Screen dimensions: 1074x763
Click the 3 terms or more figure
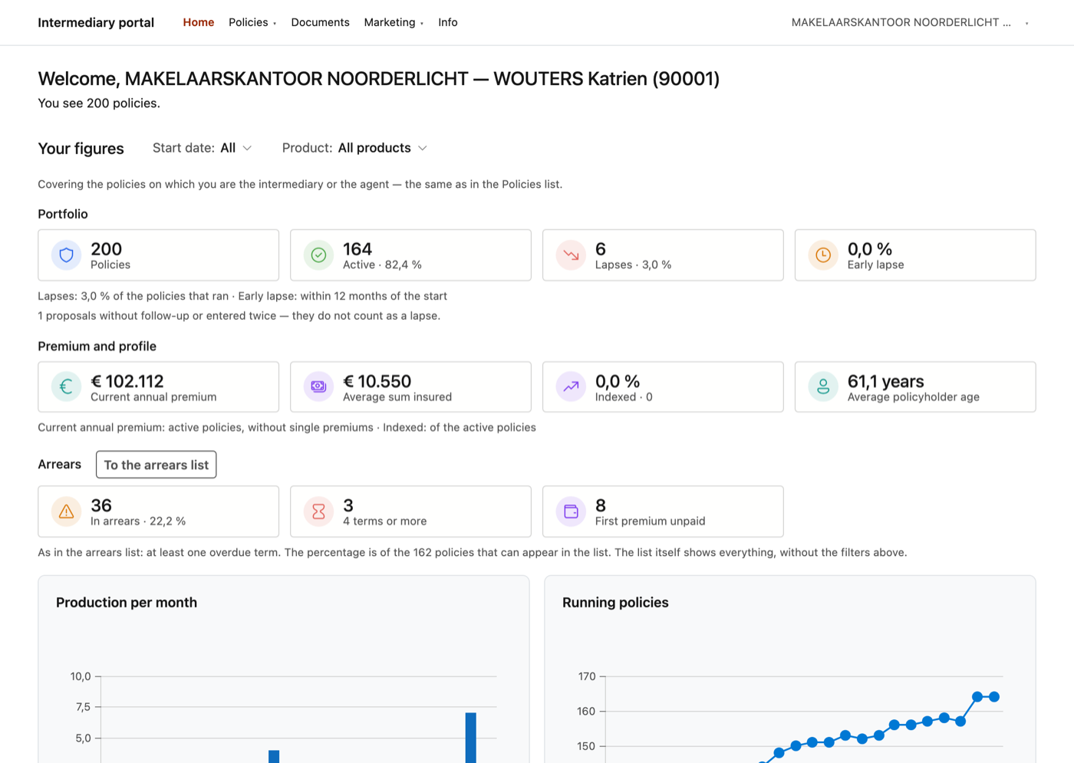point(348,505)
